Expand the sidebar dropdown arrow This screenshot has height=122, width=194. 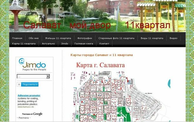[48, 76]
